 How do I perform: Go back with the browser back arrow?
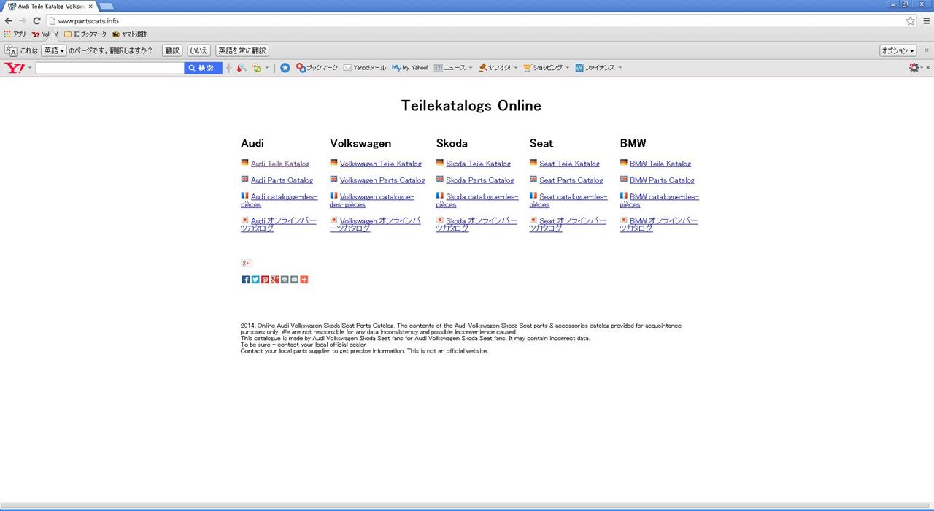tap(9, 20)
